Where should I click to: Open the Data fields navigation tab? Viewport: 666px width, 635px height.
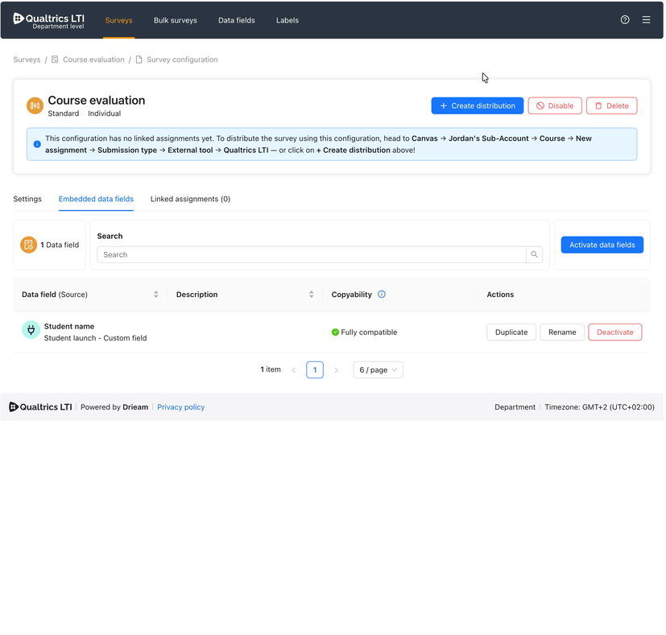tap(237, 20)
